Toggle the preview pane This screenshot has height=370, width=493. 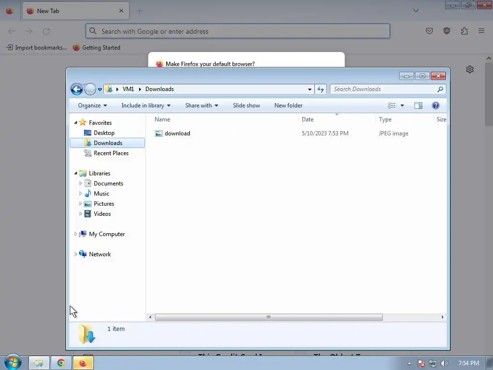418,106
